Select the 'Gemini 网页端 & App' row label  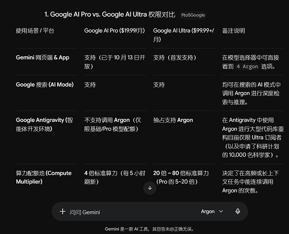click(43, 58)
